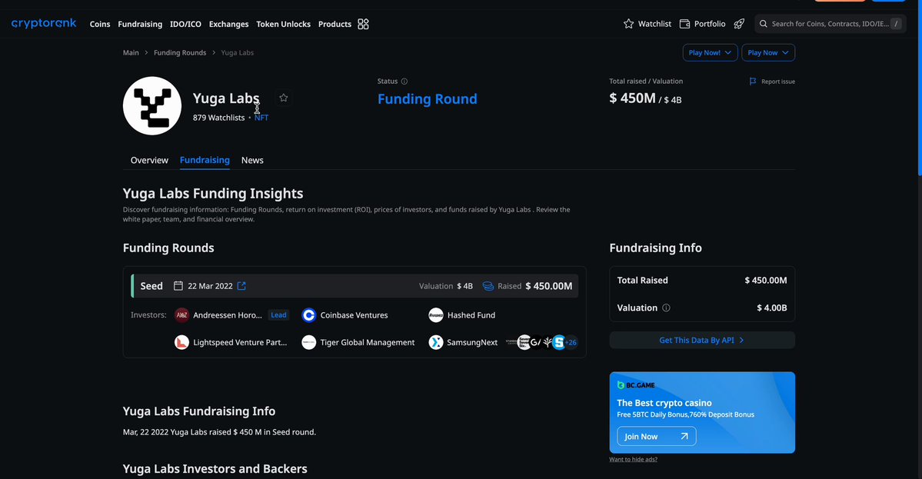
Task: Click the SamsungNext investor name
Action: point(472,342)
